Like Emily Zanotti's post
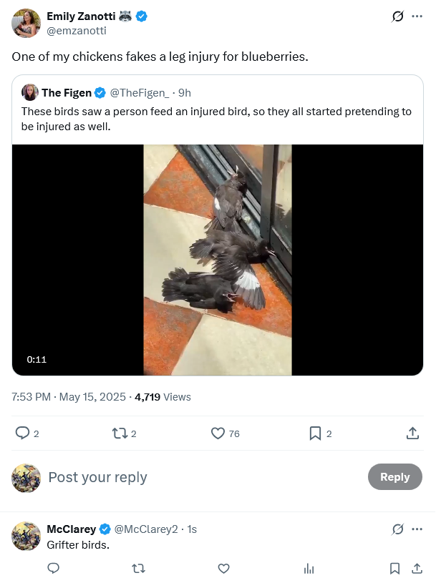This screenshot has height=583, width=436. tap(218, 433)
